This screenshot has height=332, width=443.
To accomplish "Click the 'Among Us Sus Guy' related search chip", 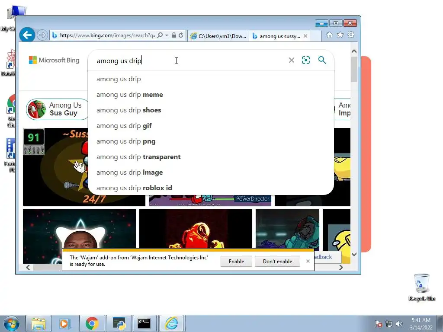I will coord(57,109).
